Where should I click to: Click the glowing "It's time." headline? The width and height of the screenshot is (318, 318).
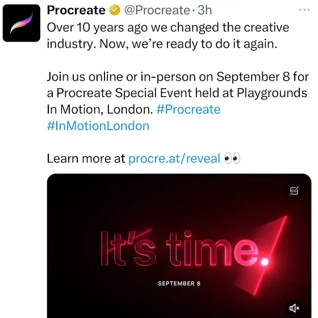coord(180,249)
